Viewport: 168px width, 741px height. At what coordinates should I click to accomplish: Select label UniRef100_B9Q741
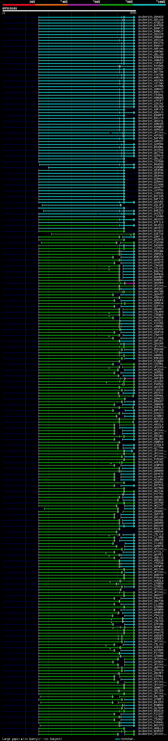(x=151, y=271)
